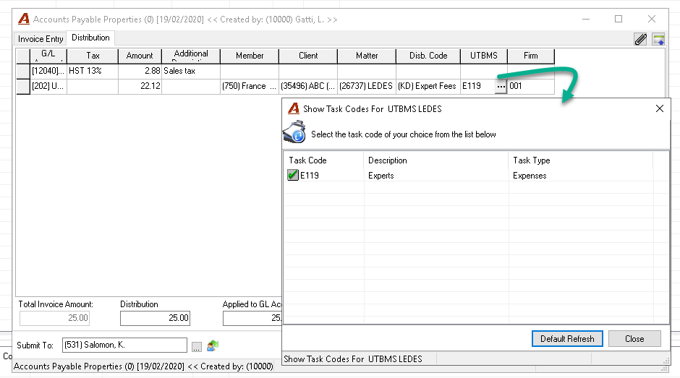Click the Matter column header
Image resolution: width=680 pixels, height=378 pixels.
(x=367, y=56)
